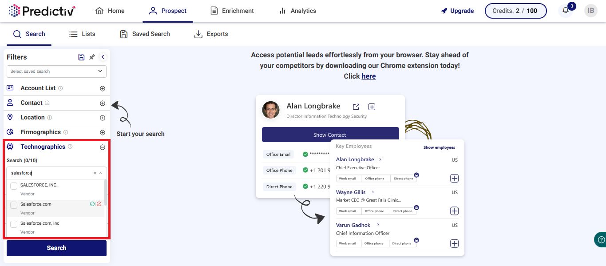Image resolution: width=606 pixels, height=266 pixels.
Task: Click the "Search (0/10)" label
Action: pyautogui.click(x=22, y=160)
